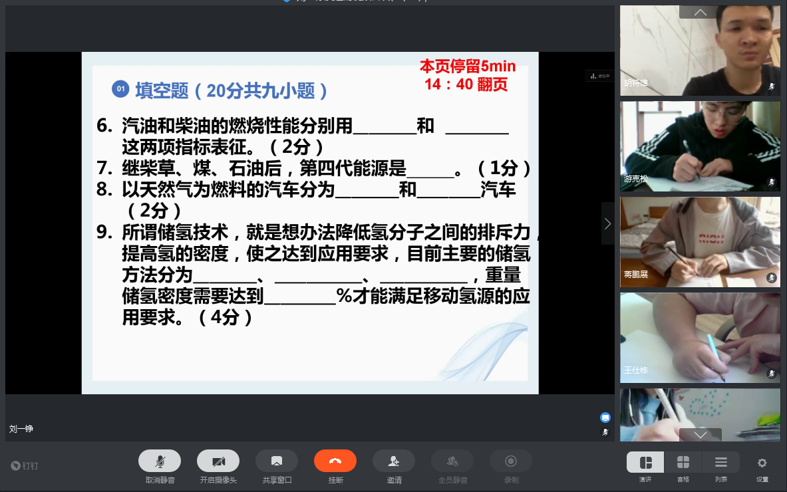Select 蒋鹏展's video thumbnail

coord(700,242)
